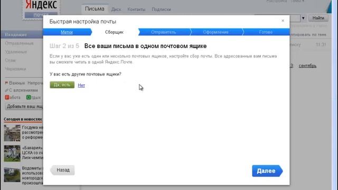
Task: Filter by the Важные flag icon
Action: click(x=6, y=83)
